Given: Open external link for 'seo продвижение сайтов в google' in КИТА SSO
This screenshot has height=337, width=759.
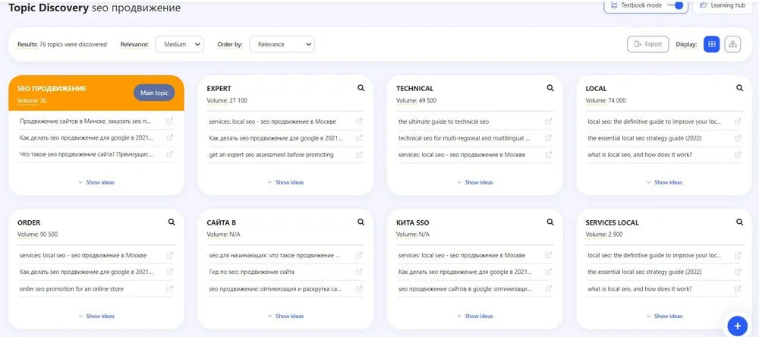Looking at the screenshot, I should pyautogui.click(x=549, y=288).
